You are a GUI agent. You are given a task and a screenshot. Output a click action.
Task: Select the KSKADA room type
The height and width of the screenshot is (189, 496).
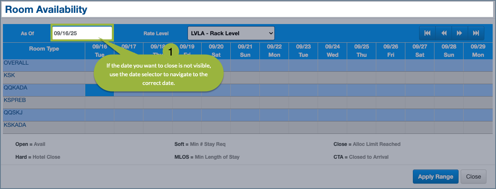(x=15, y=125)
